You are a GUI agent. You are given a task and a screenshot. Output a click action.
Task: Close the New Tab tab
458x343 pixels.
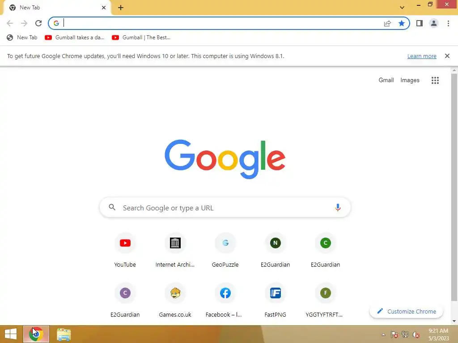point(104,8)
